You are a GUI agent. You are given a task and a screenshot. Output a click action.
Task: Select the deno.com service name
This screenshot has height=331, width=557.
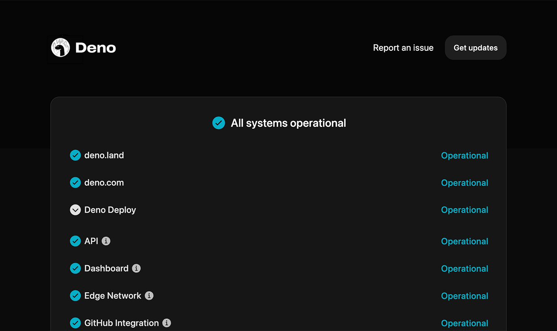(104, 183)
